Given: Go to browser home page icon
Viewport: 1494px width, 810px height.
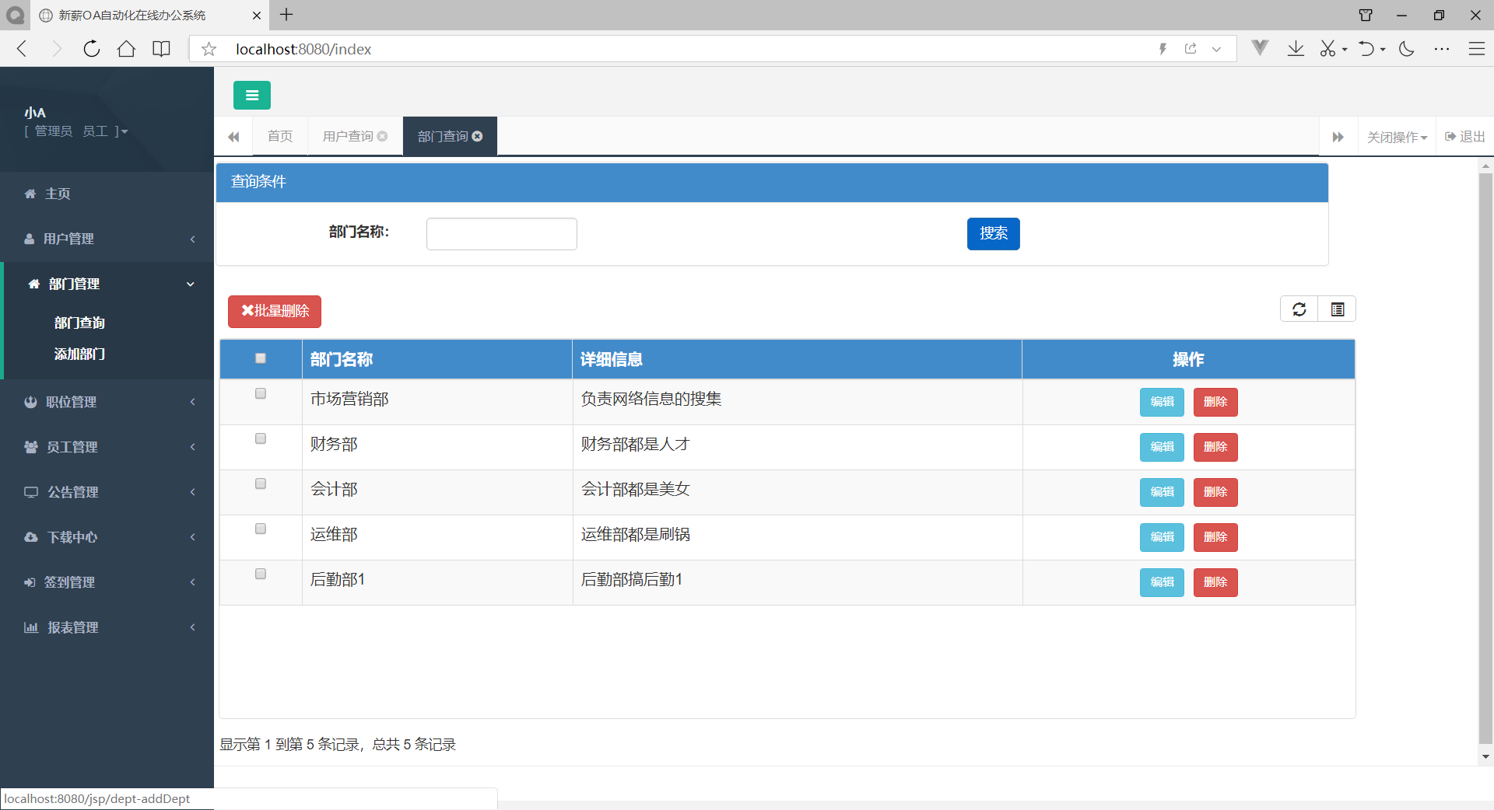Looking at the screenshot, I should pyautogui.click(x=126, y=49).
